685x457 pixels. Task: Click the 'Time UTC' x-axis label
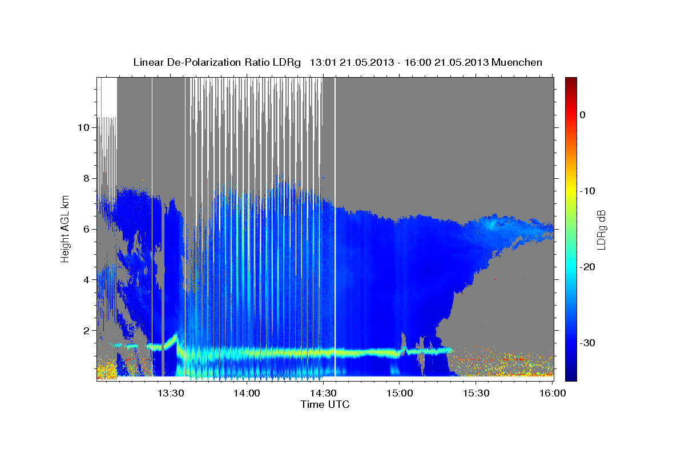pos(325,404)
